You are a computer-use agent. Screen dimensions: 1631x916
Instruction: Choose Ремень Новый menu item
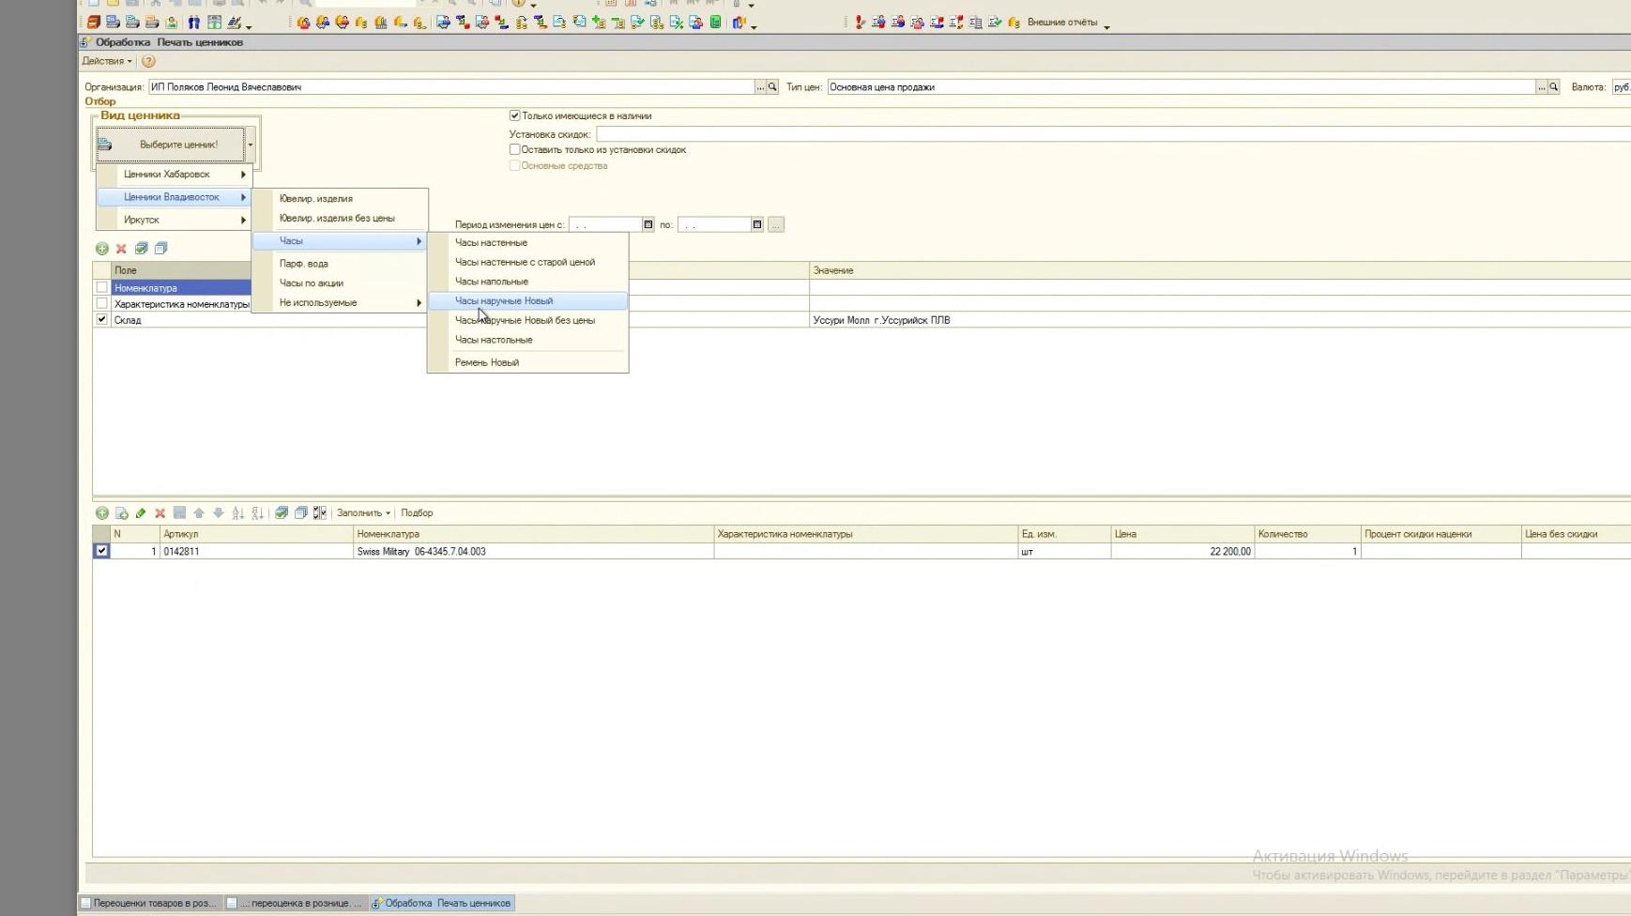coord(528,362)
